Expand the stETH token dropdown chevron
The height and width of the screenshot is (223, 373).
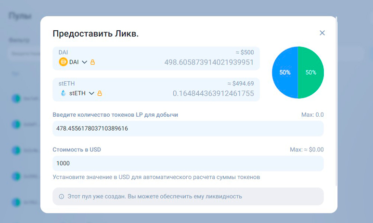[91, 93]
